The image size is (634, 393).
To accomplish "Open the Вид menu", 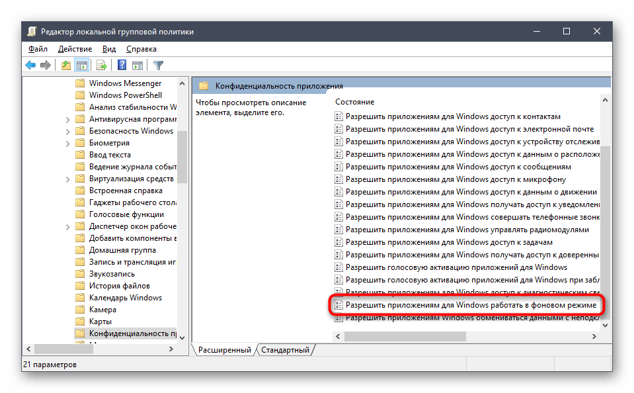I will [108, 48].
